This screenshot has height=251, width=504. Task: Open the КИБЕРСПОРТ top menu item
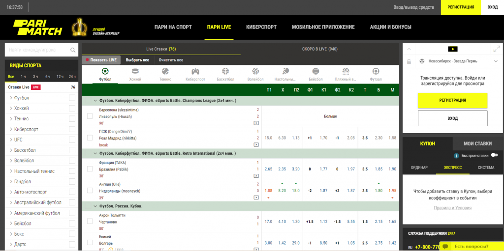pos(261,28)
